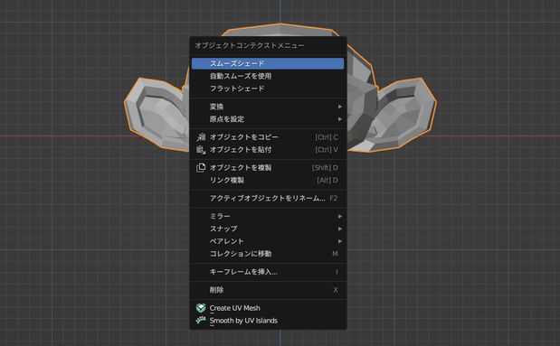Select スムーズシェード in context menu

pos(268,63)
